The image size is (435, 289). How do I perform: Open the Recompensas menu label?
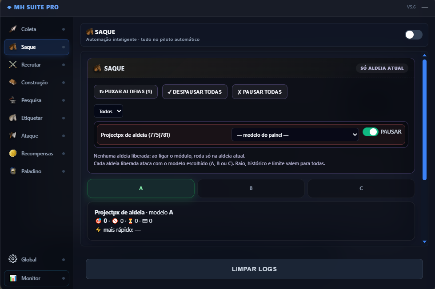pos(37,153)
